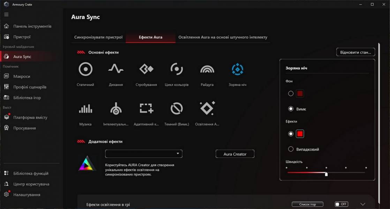
Task: Pick the Стробування strobing effect icon
Action: (146, 69)
